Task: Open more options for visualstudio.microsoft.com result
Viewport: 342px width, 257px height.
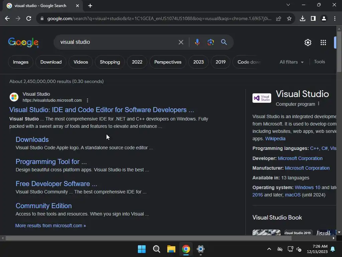Action: [88, 100]
